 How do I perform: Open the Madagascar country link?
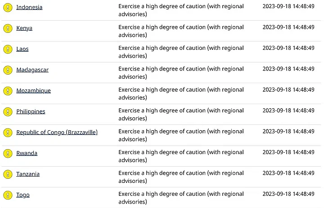tap(32, 70)
